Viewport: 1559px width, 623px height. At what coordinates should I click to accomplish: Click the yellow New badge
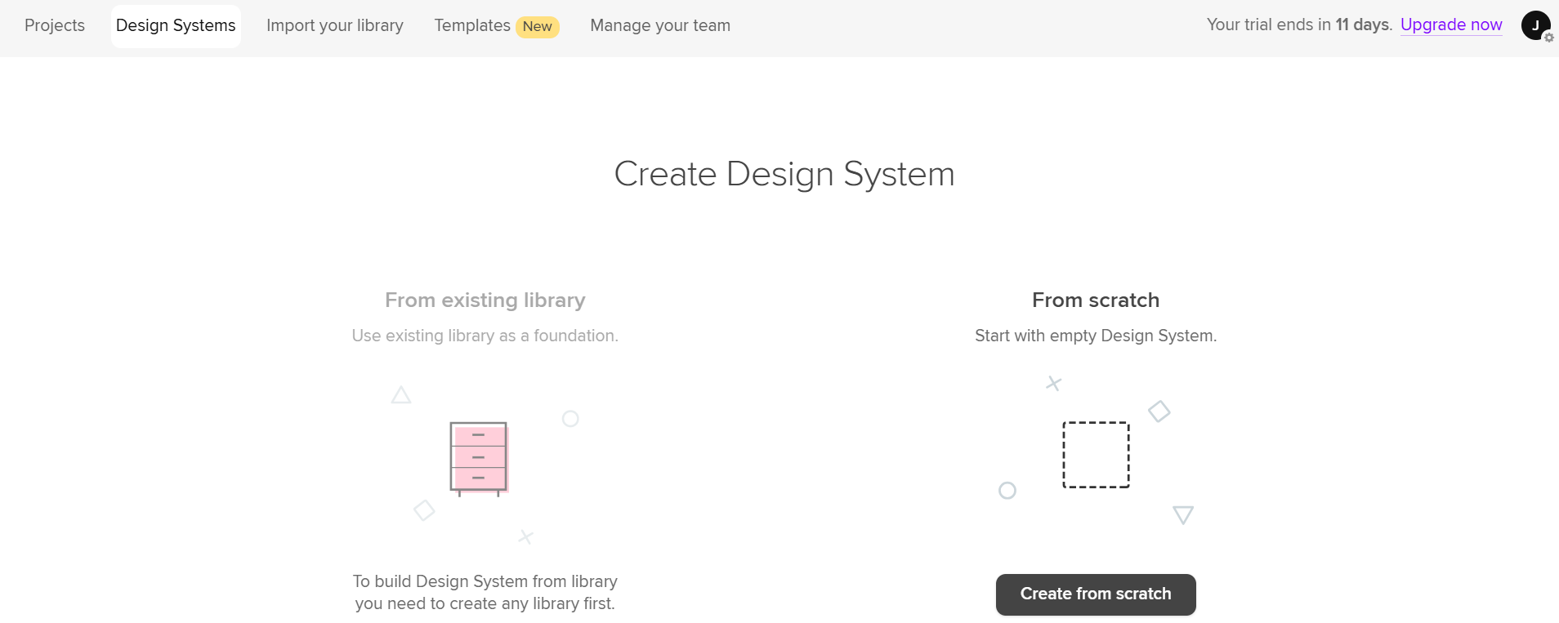(x=537, y=27)
